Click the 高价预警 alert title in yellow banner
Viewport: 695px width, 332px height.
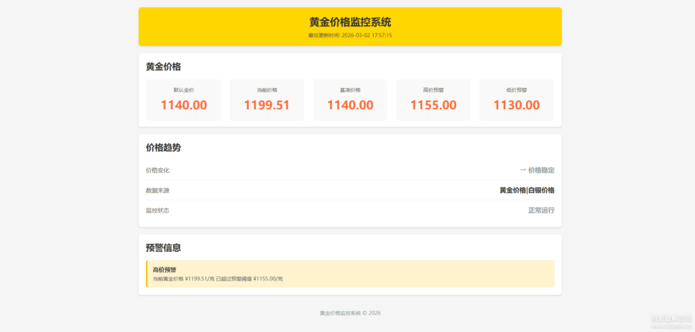[x=164, y=270]
